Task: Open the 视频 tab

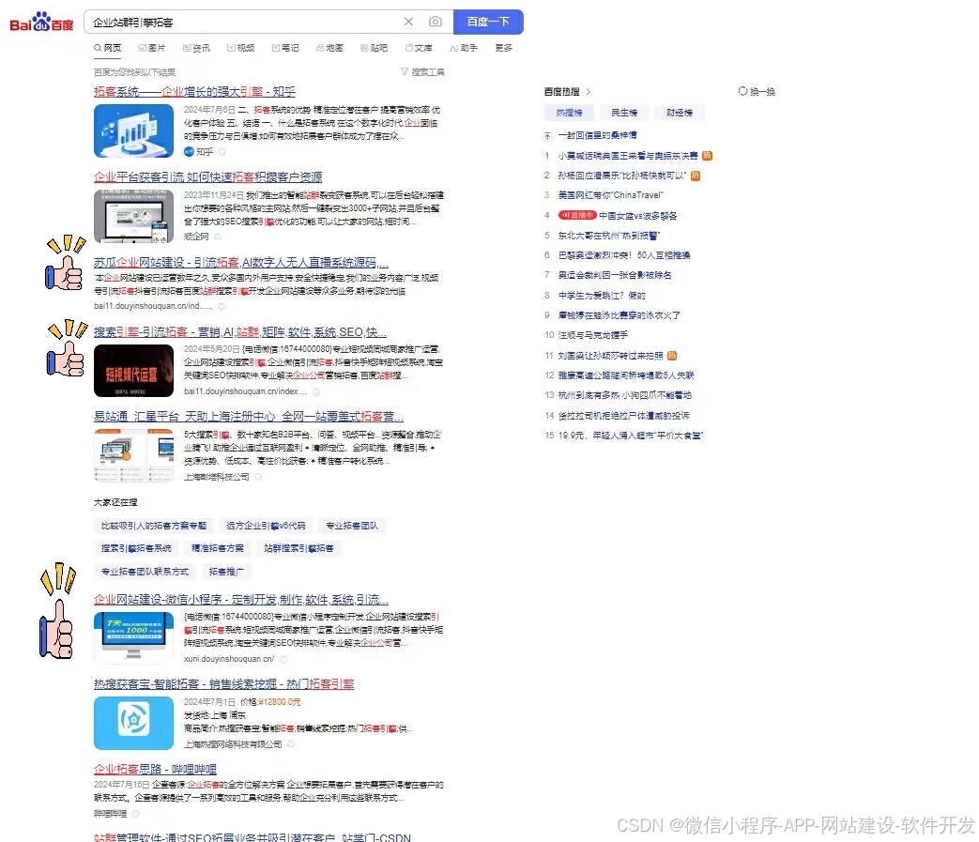Action: tap(241, 48)
